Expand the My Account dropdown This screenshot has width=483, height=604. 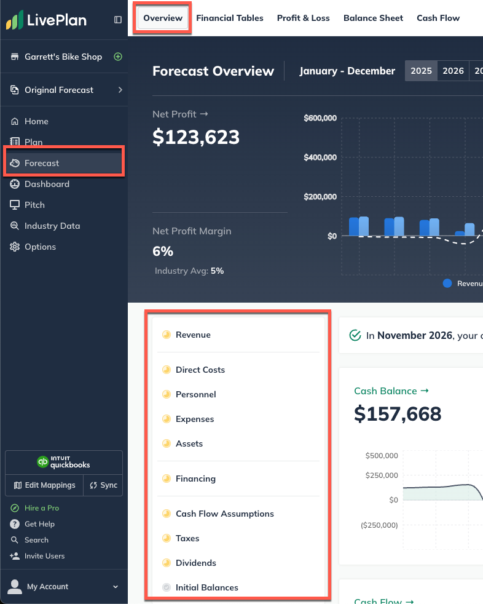pyautogui.click(x=115, y=587)
